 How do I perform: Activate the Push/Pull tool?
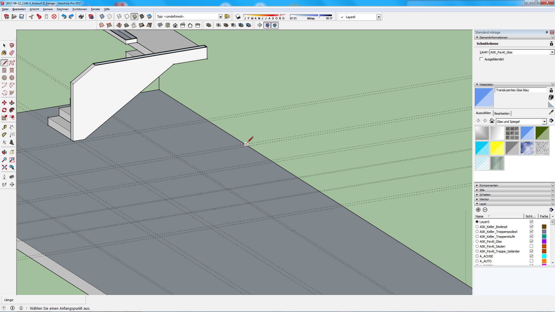point(12,103)
